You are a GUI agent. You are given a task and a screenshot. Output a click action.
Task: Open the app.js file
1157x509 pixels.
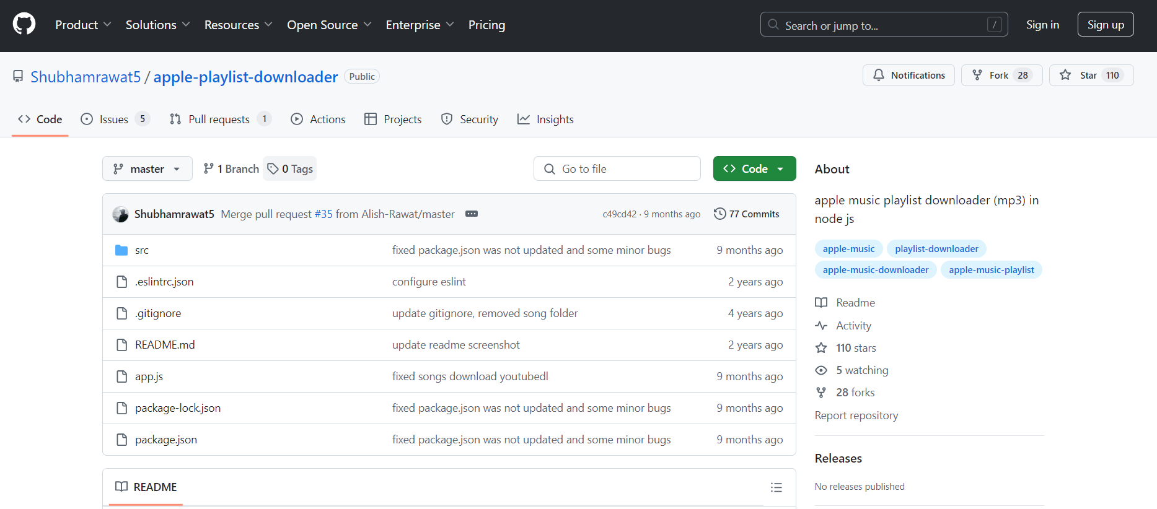pos(149,376)
